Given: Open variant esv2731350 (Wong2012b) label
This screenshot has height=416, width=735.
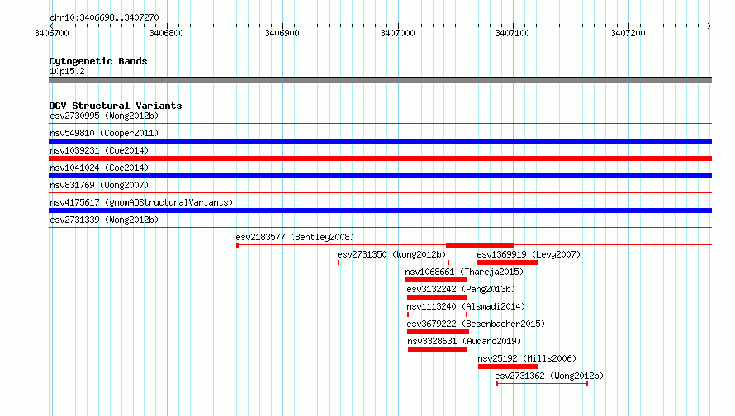Looking at the screenshot, I should 391,254.
